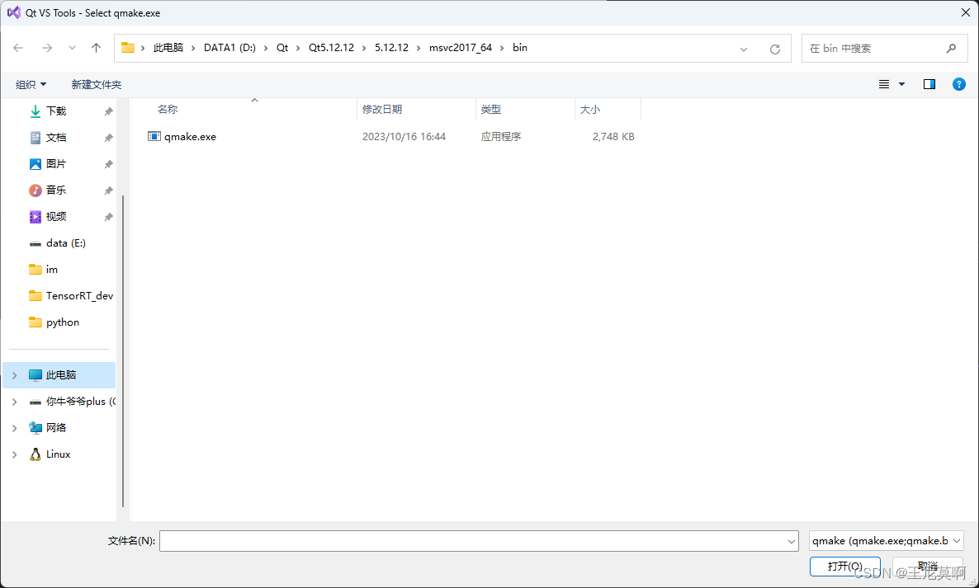Click the 取消 button

coord(928,567)
